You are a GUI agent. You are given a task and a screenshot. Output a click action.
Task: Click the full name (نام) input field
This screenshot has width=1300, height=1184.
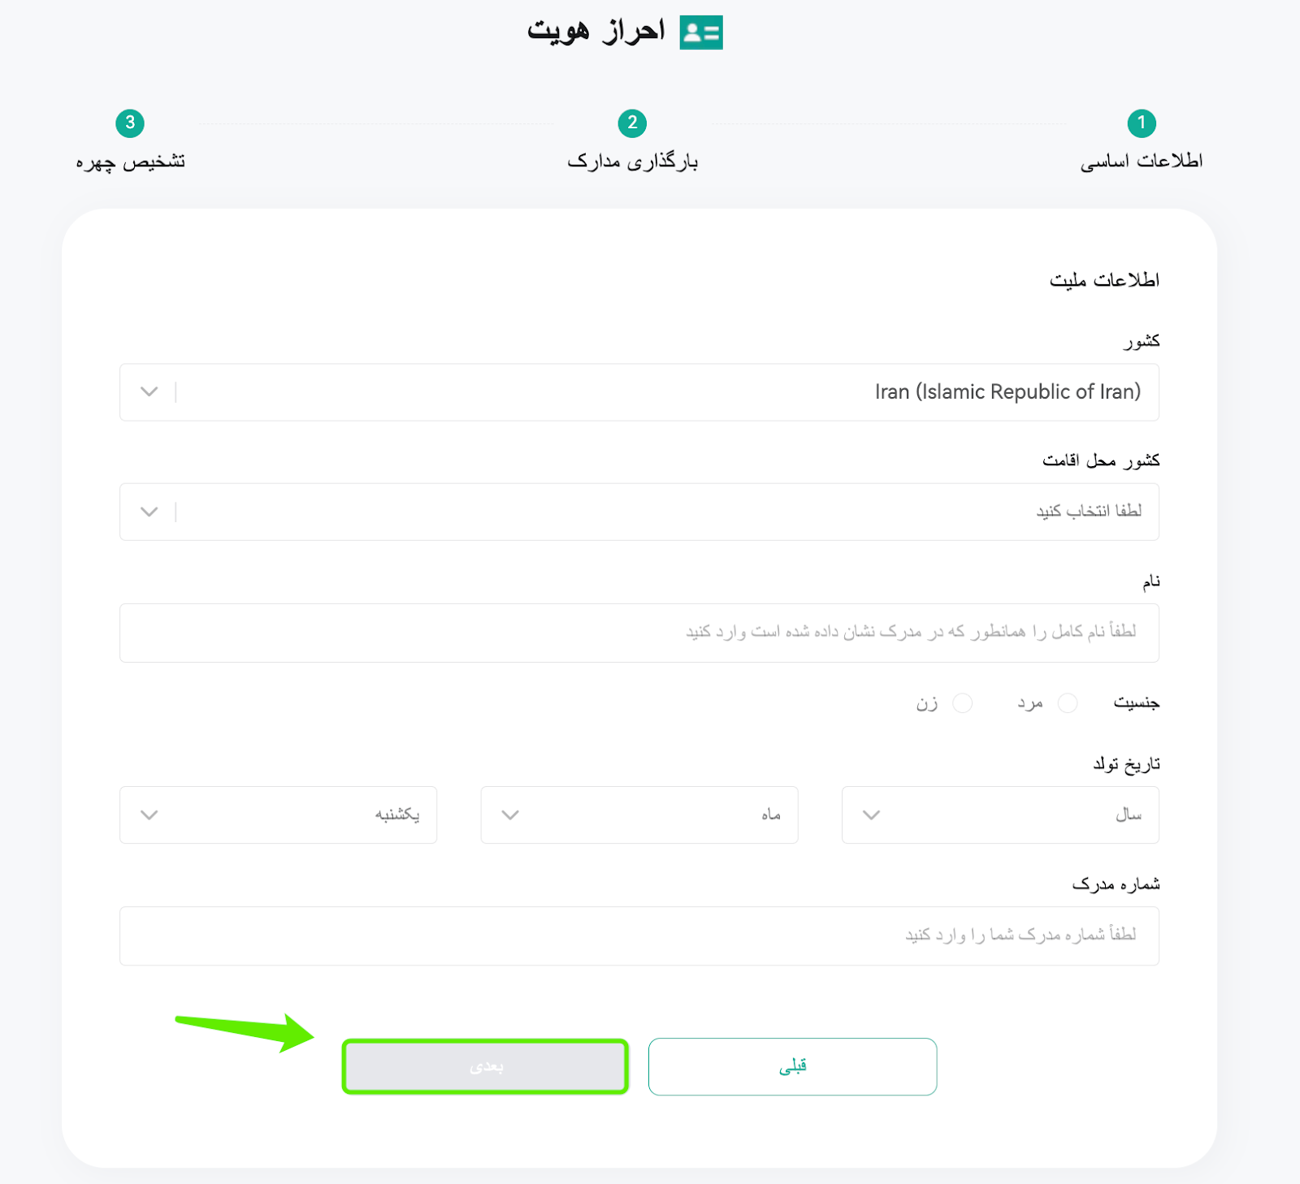click(639, 633)
